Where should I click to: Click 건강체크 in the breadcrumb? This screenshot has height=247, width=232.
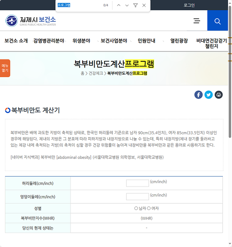(x=96, y=73)
